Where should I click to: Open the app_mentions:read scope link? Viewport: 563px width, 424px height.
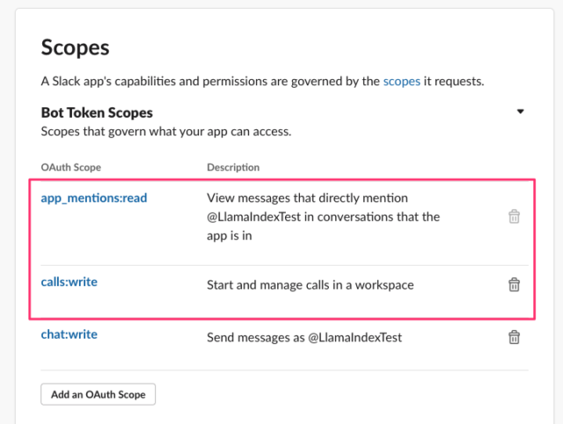(94, 198)
